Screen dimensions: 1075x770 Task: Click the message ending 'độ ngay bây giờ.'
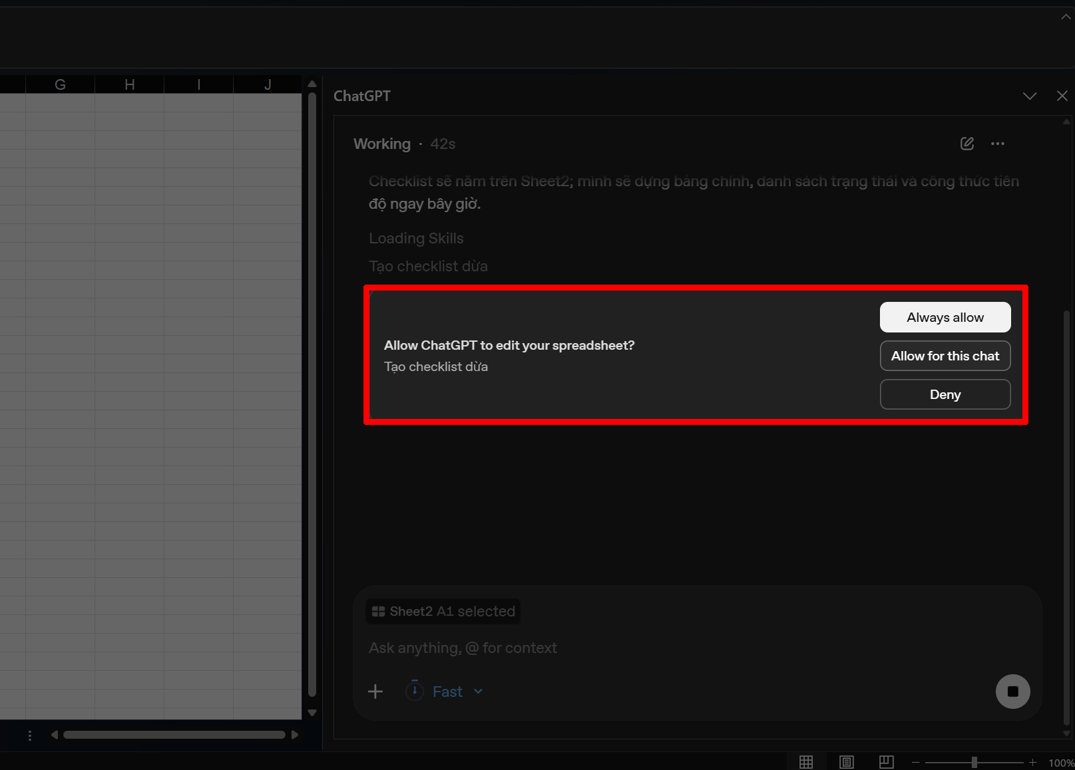[x=694, y=192]
